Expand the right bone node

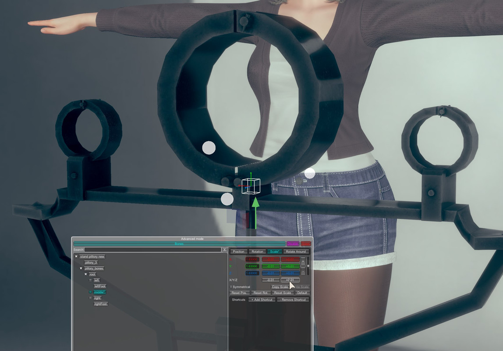point(90,298)
